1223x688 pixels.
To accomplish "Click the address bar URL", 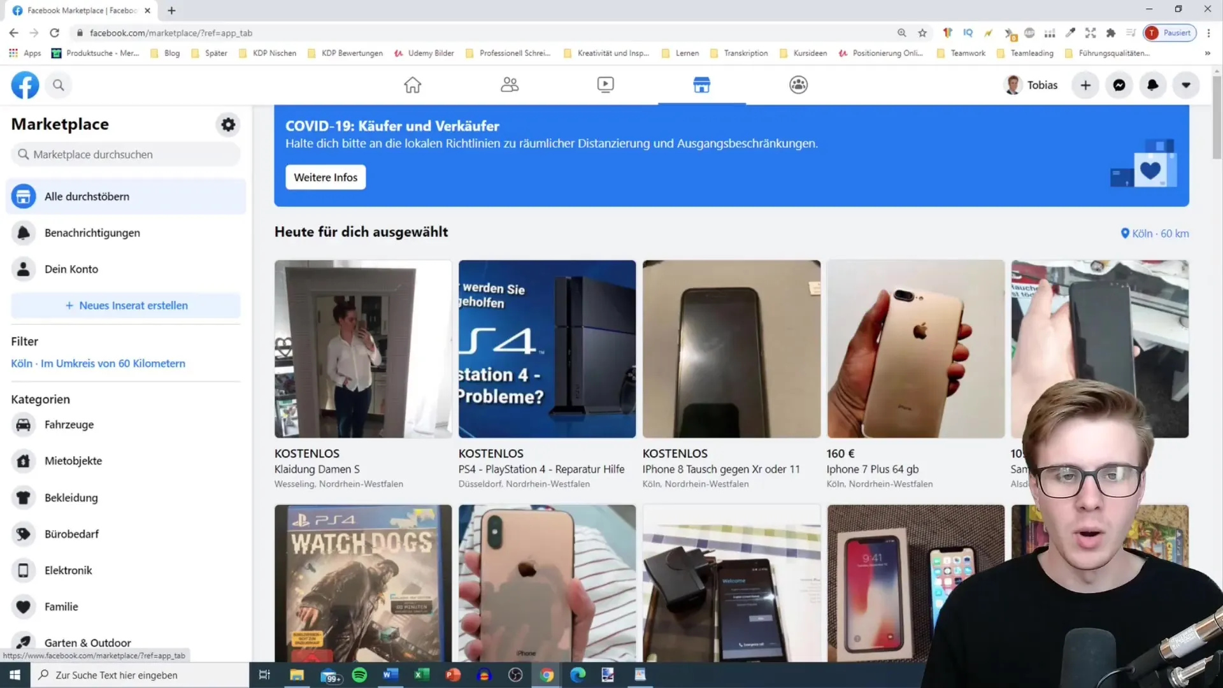I will click(x=171, y=32).
